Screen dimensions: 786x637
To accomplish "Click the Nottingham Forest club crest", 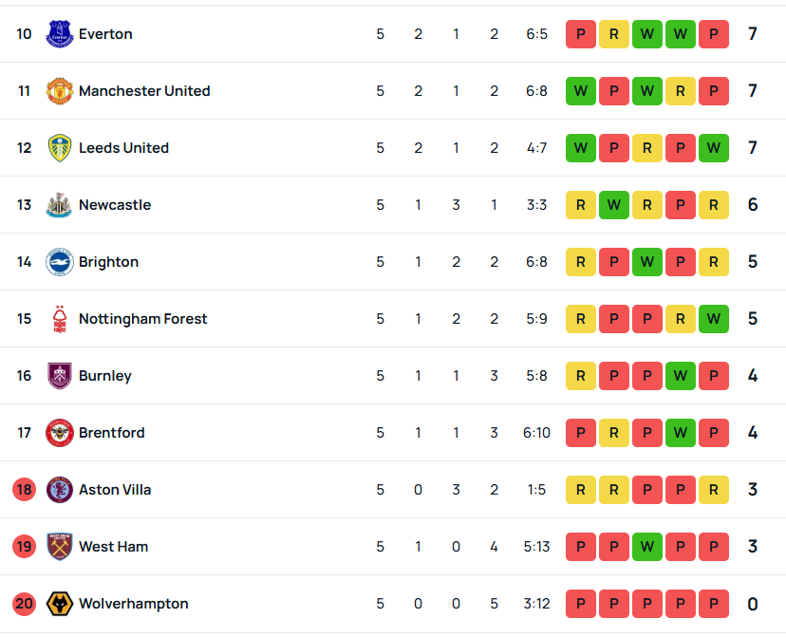I will pyautogui.click(x=60, y=319).
